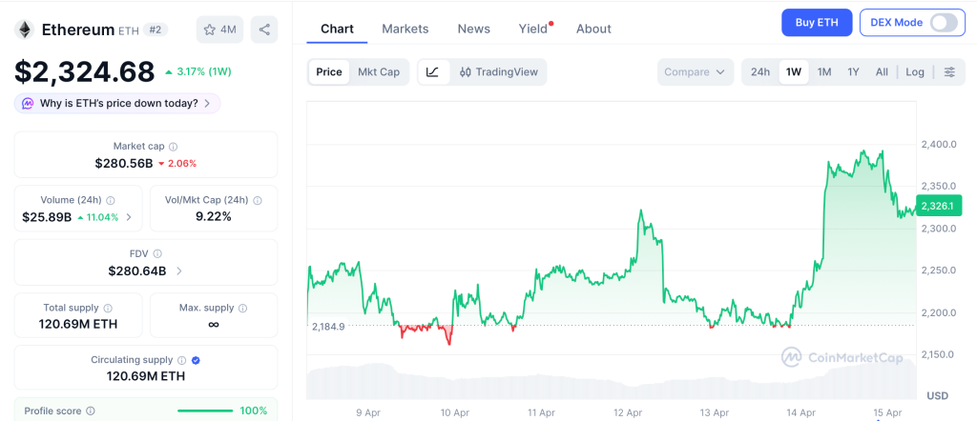Select the line chart icon
Image resolution: width=977 pixels, height=421 pixels.
(433, 72)
